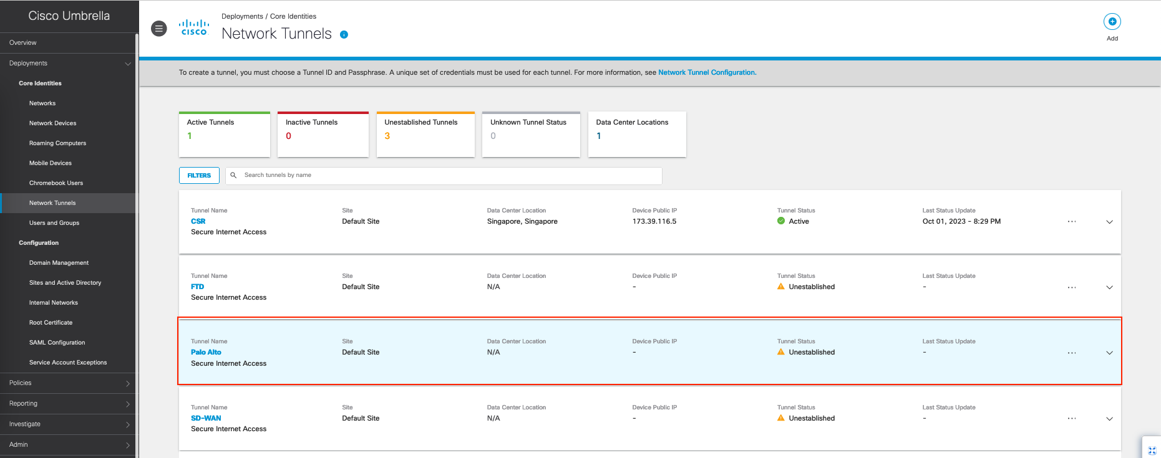1161x458 pixels.
Task: Expand the Palo Alto tunnel row
Action: click(x=1109, y=353)
